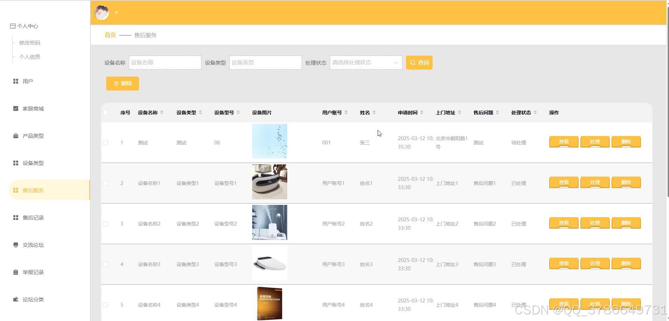The image size is (669, 321).
Task: Open 产品类型 via its sidebar icon
Action: [x=15, y=136]
